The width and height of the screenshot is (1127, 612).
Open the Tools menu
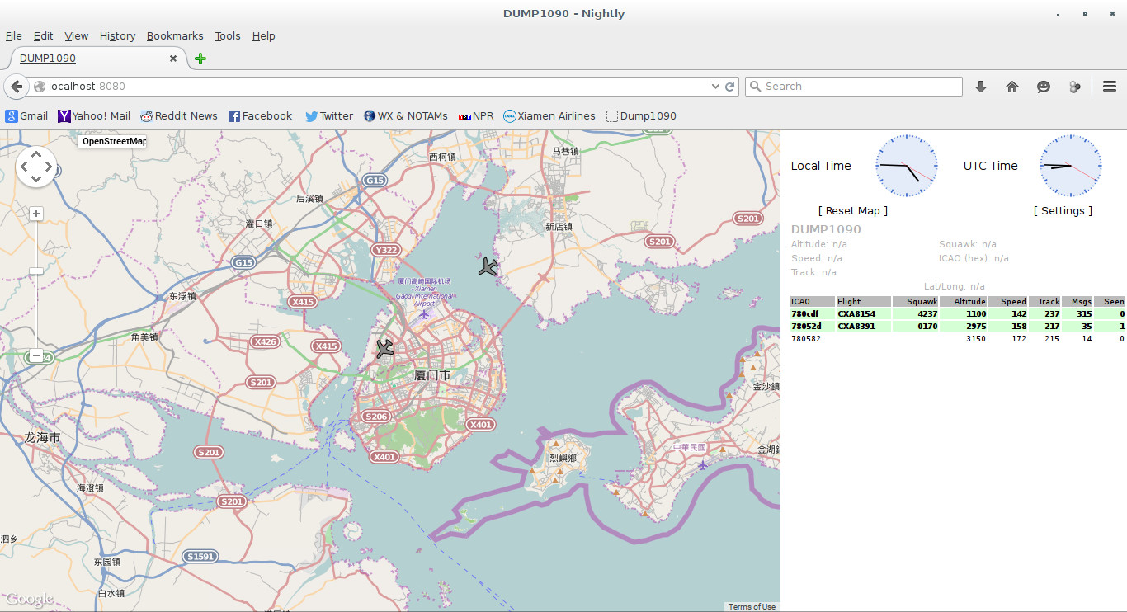click(x=228, y=36)
